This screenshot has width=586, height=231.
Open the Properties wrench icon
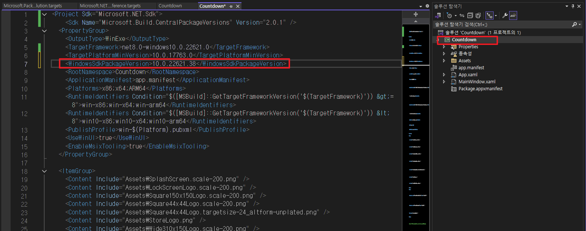tap(505, 15)
